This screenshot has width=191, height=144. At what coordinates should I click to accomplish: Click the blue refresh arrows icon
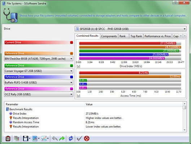pyautogui.click(x=71, y=138)
